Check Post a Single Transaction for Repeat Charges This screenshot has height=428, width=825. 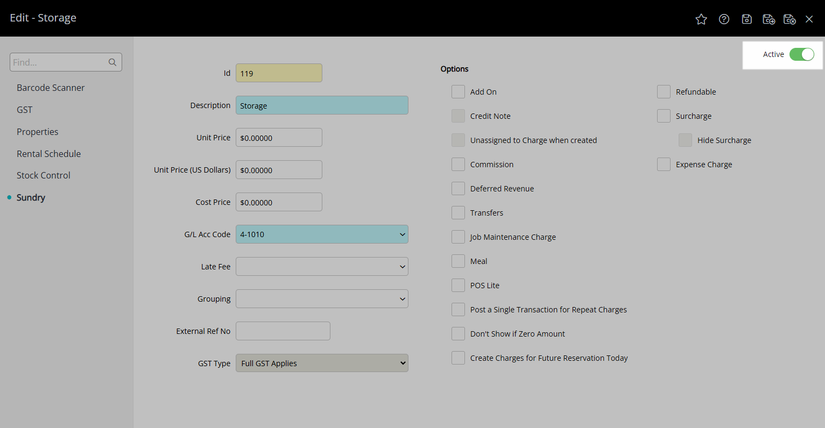(458, 310)
